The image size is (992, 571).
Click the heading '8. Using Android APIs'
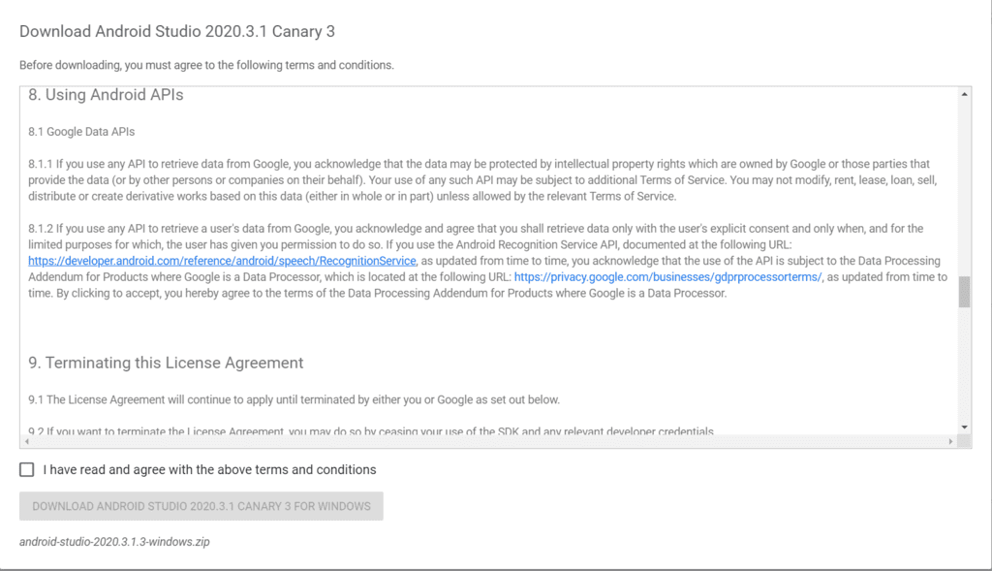pos(106,95)
